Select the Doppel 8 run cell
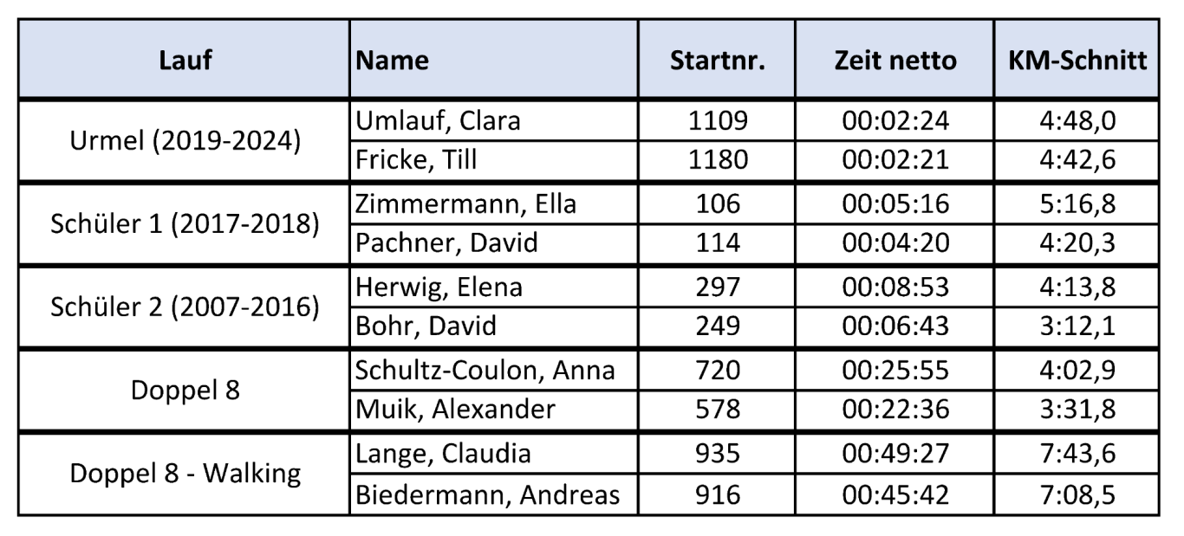 click(x=185, y=390)
